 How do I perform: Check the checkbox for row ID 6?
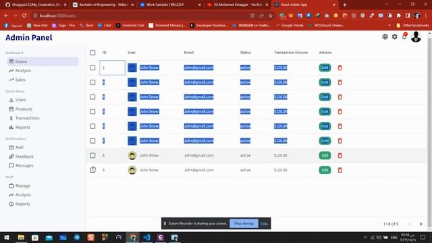pyautogui.click(x=92, y=126)
